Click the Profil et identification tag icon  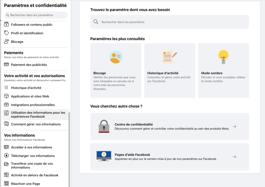(x=6, y=33)
